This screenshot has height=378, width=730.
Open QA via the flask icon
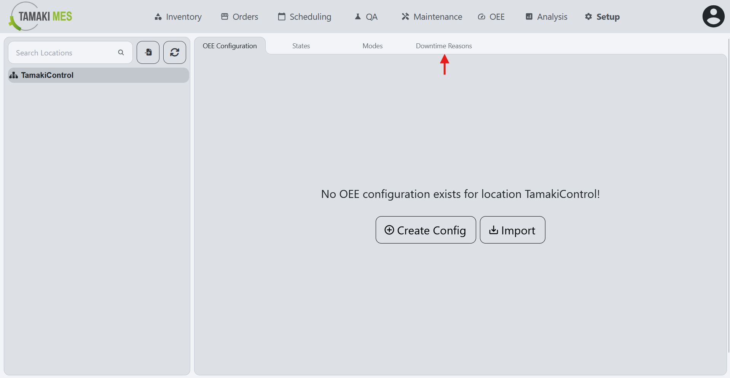point(357,17)
